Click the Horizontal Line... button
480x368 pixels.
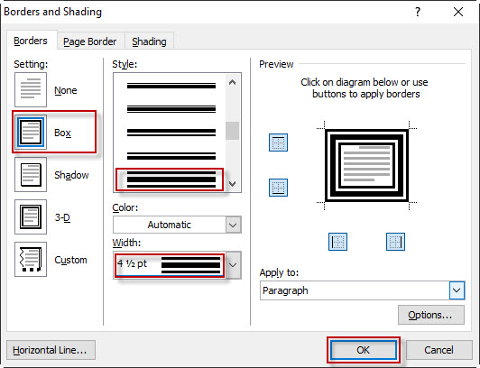51,350
